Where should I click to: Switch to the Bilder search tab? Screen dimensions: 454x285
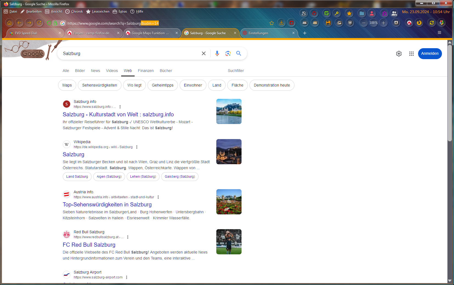pyautogui.click(x=80, y=71)
